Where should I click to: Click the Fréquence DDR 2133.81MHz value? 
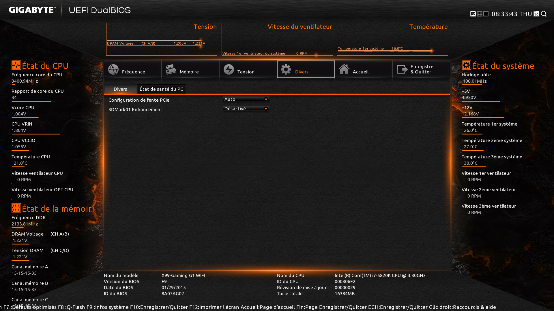25,224
